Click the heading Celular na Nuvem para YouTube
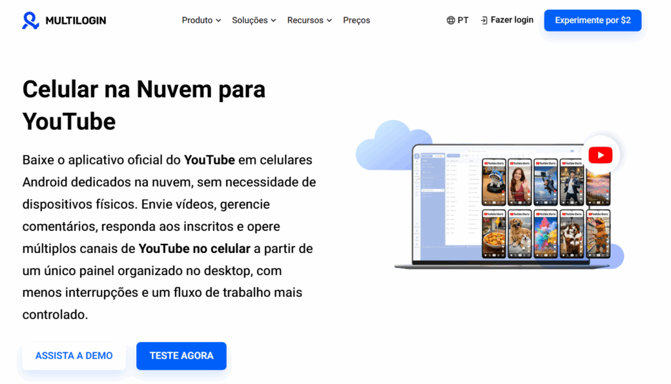This screenshot has width=671, height=384. (x=144, y=106)
